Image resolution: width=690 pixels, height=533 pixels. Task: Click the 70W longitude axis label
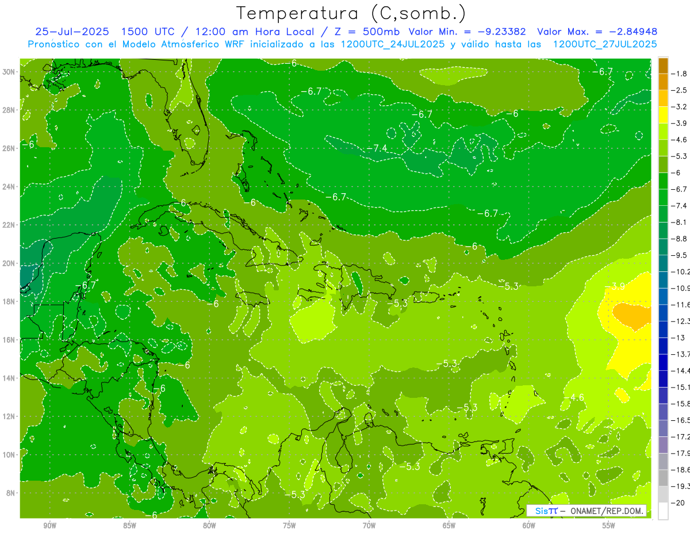(369, 526)
